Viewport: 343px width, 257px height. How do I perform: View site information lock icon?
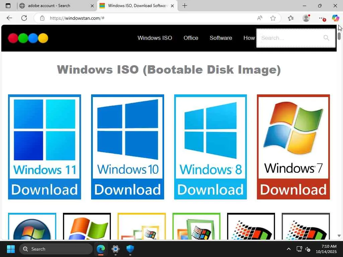click(42, 18)
